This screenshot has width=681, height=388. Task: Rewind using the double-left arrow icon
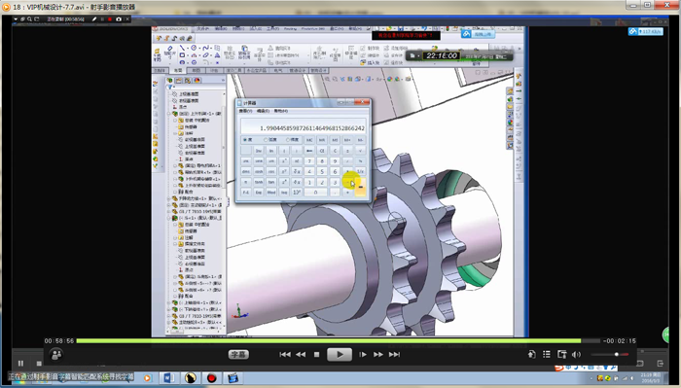301,355
